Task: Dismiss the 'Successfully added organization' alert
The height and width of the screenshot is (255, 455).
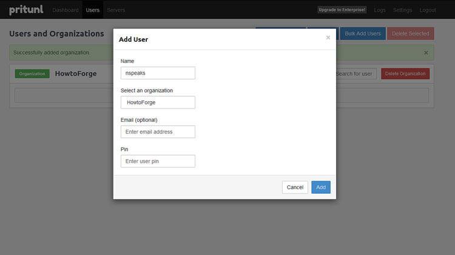Action: (x=426, y=53)
